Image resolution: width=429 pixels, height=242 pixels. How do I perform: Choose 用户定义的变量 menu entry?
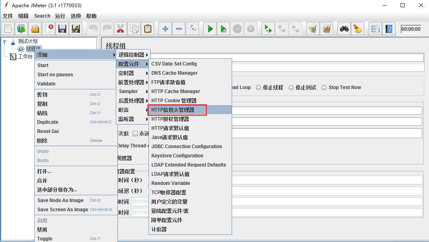190,202
